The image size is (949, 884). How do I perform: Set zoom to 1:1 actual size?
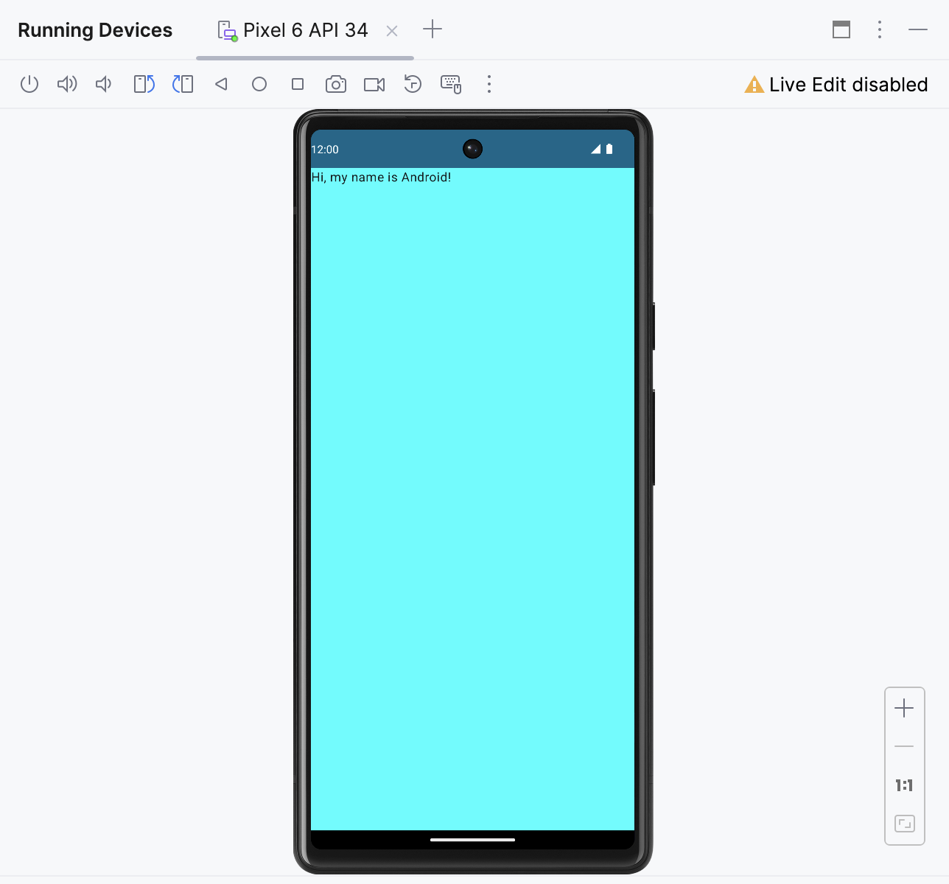click(904, 785)
